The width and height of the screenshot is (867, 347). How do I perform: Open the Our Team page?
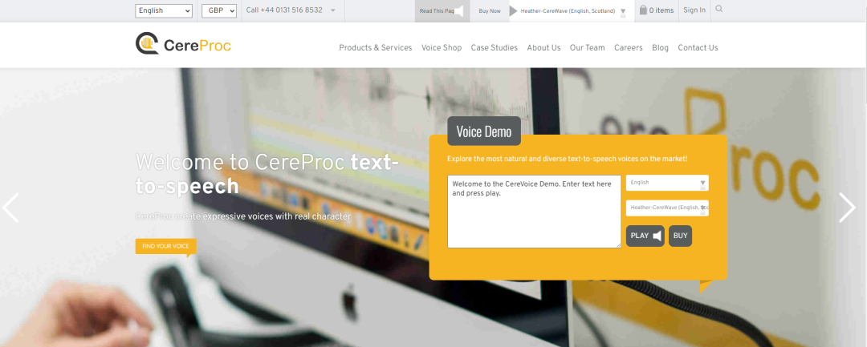587,48
